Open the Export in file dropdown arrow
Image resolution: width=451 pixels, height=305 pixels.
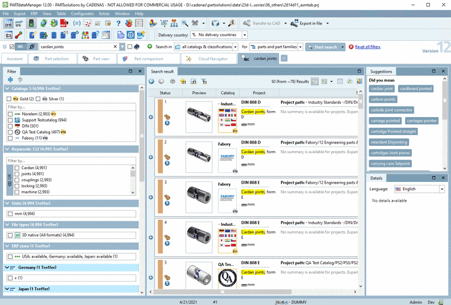point(327,23)
